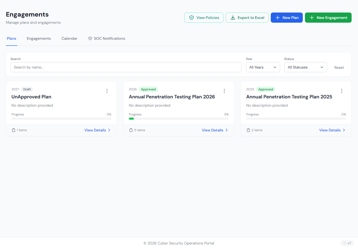Open the Annual Penetration Testing Plan 2026 kebab menu
The image size is (358, 249).
click(x=224, y=91)
